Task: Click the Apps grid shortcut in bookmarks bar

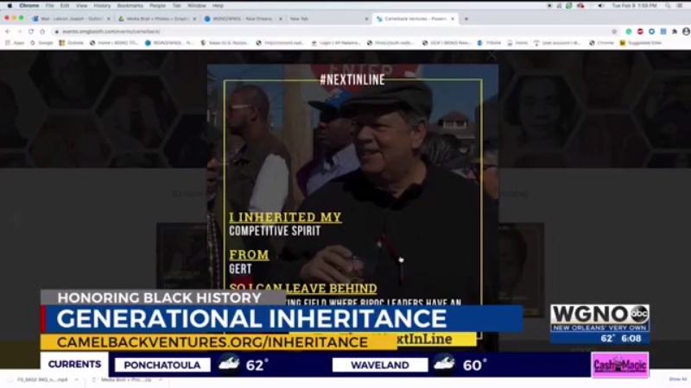Action: (15, 43)
